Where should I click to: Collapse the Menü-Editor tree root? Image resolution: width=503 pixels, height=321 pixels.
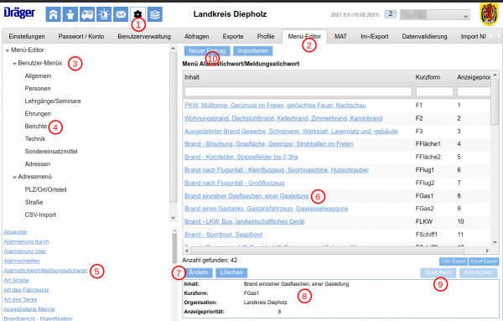8,50
